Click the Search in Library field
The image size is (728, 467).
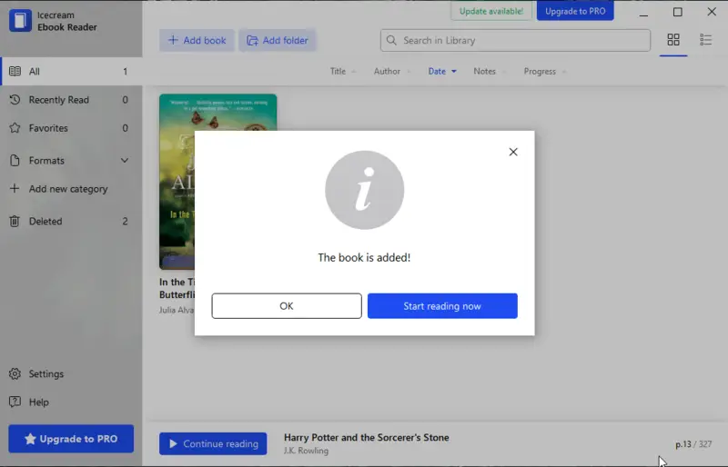515,40
